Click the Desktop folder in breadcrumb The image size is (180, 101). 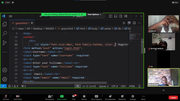(38, 29)
